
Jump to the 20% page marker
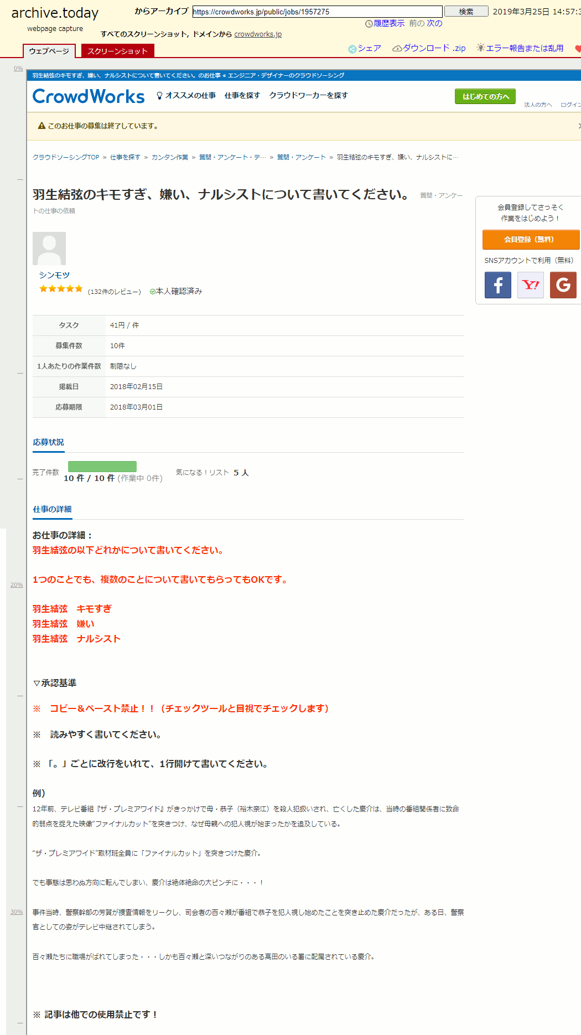click(x=17, y=585)
